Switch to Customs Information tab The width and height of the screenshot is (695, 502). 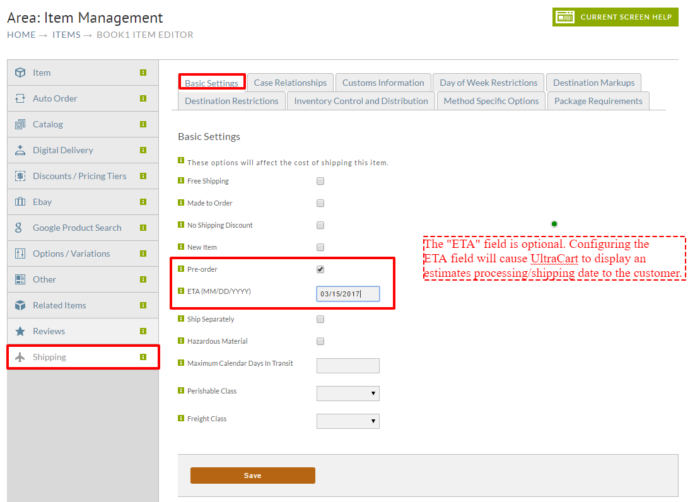point(383,83)
